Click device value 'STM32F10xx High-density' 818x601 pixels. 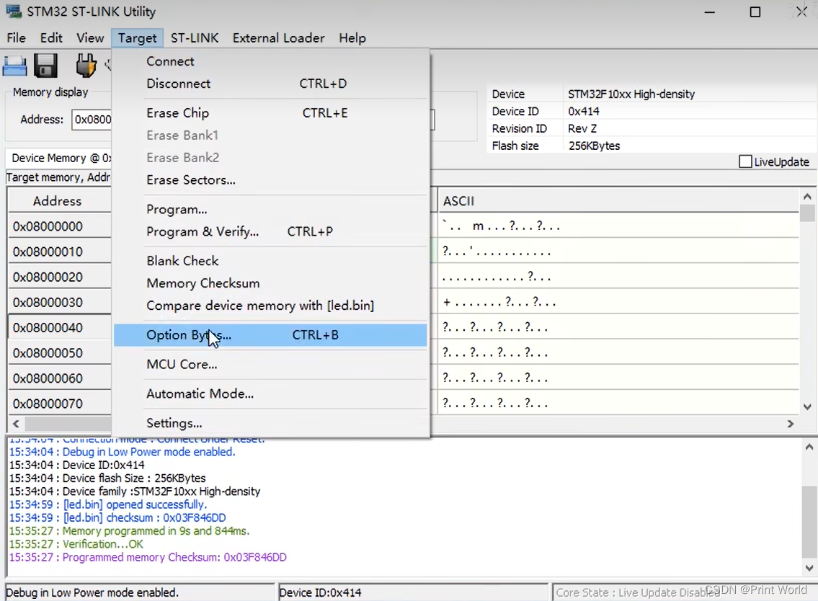click(631, 94)
